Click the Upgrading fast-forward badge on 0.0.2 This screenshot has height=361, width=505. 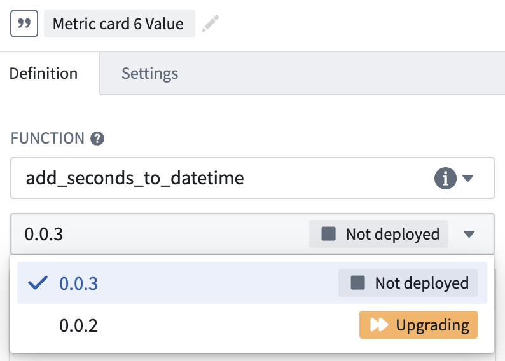click(418, 325)
